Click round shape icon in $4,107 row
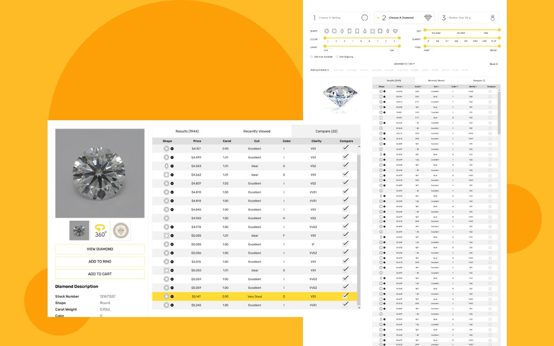 tap(166, 148)
